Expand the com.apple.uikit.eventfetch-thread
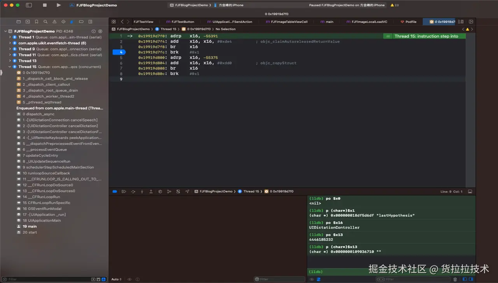This screenshot has height=283, width=498. (10, 43)
